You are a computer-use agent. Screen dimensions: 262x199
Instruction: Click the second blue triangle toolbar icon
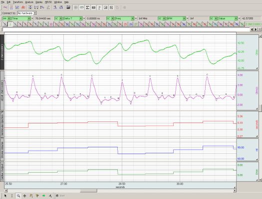pyautogui.click(x=61, y=7)
